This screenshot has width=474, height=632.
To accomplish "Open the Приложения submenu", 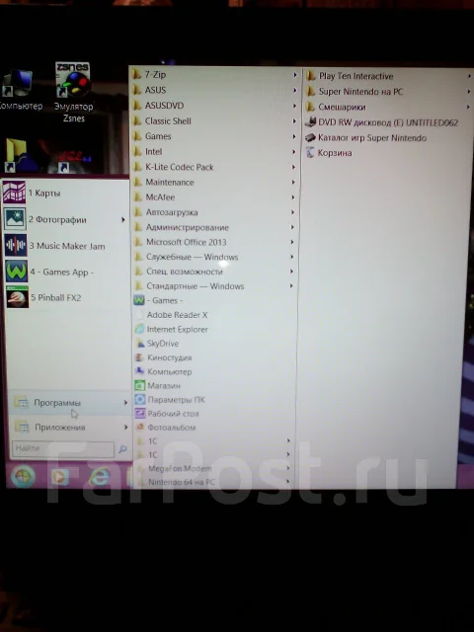I will (70, 427).
